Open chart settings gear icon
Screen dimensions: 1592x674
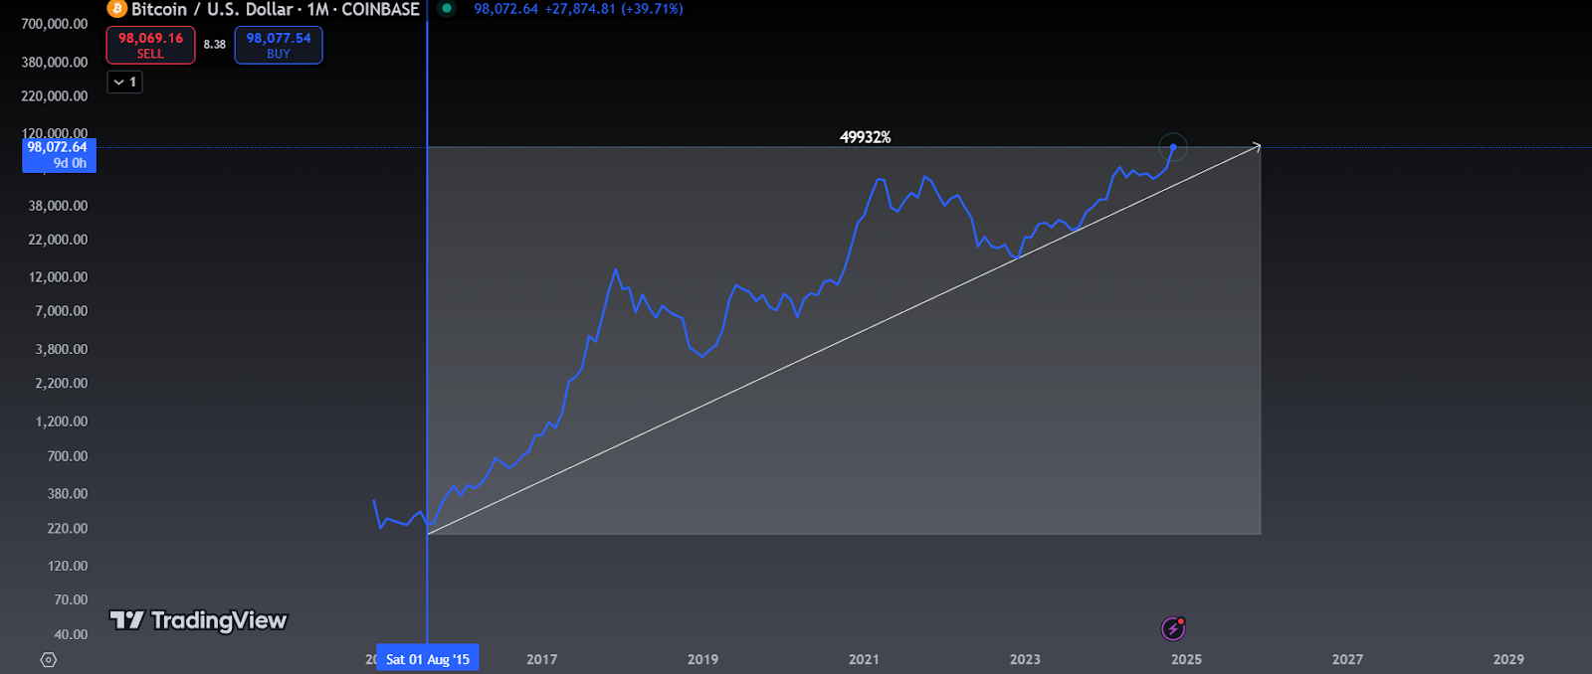[48, 659]
